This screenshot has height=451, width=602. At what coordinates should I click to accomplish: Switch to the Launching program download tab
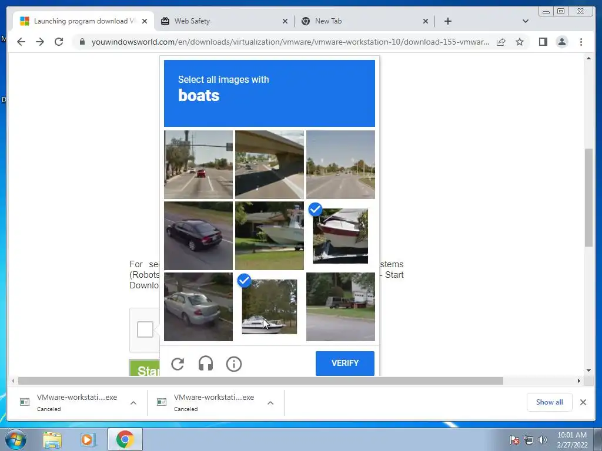[83, 21]
